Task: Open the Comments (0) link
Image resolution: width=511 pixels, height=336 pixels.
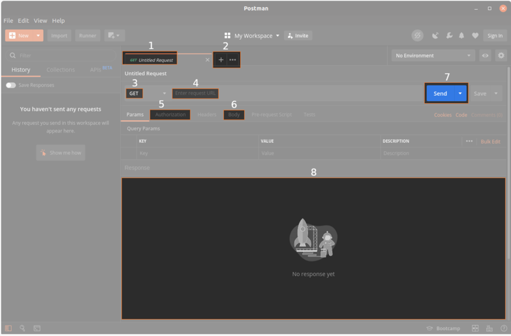Action: tap(487, 115)
